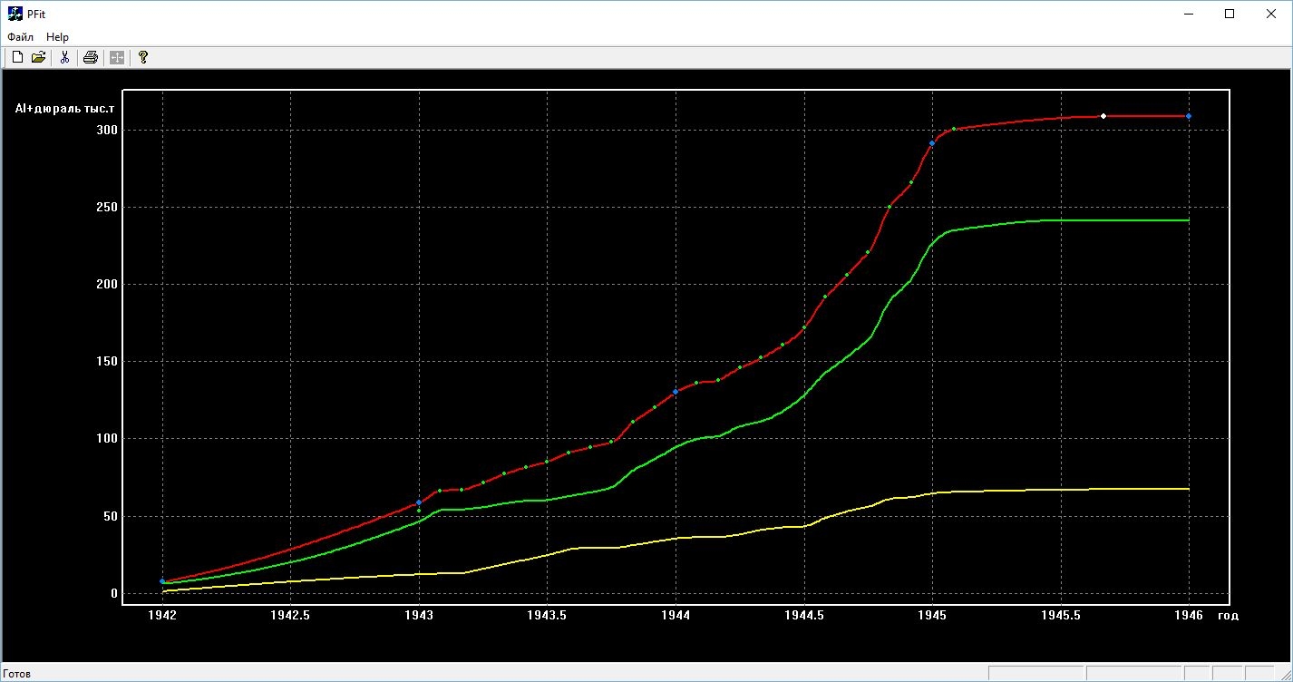This screenshot has height=682, width=1293.
Task: Click the 1944.5 label on the x-axis
Action: (x=803, y=615)
